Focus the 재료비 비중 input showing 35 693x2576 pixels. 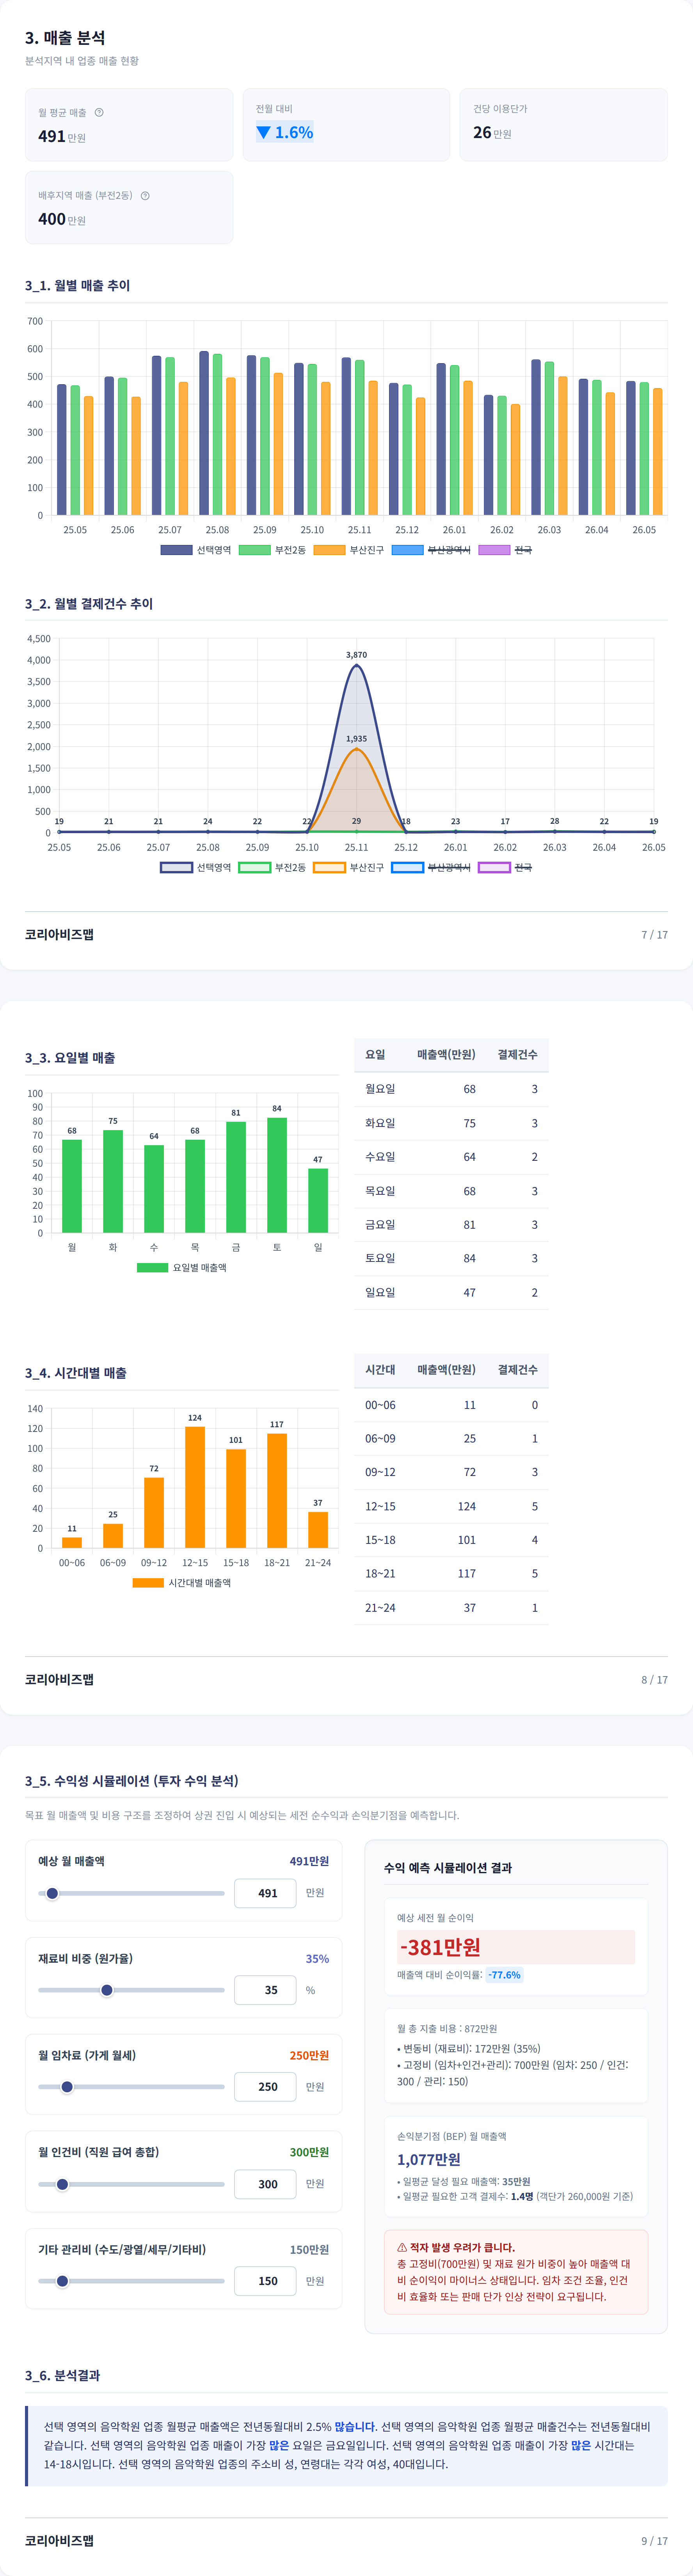point(265,1990)
